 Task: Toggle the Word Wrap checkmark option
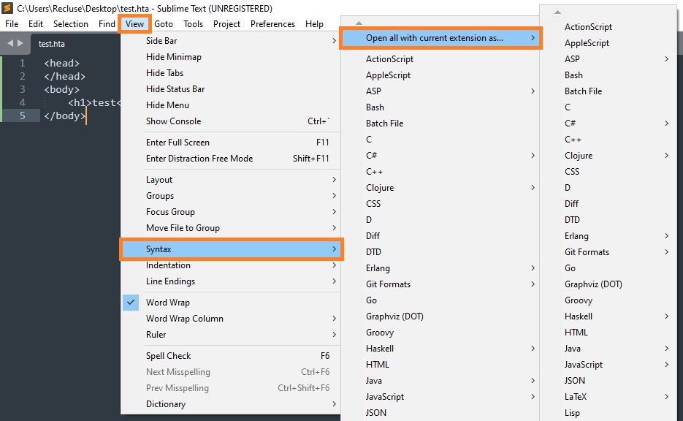(167, 303)
